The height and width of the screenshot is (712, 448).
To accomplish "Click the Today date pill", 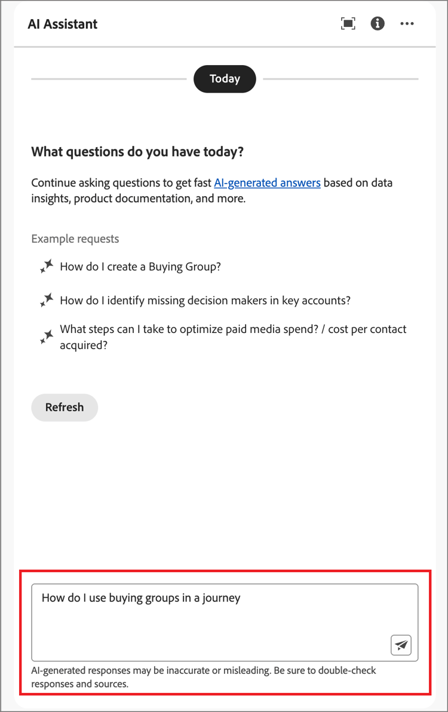I will point(225,79).
